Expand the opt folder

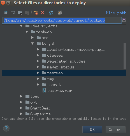coord(21,102)
